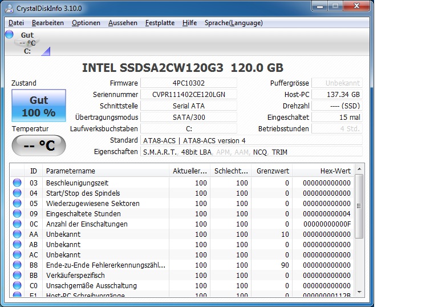Open the Festplatte menu
This screenshot has height=307, width=438.
click(x=160, y=23)
